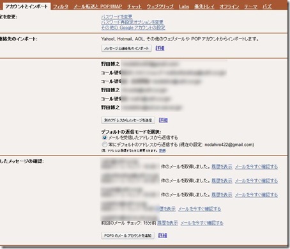Select the オフライン tab
The height and width of the screenshot is (249, 290).
(229, 6)
